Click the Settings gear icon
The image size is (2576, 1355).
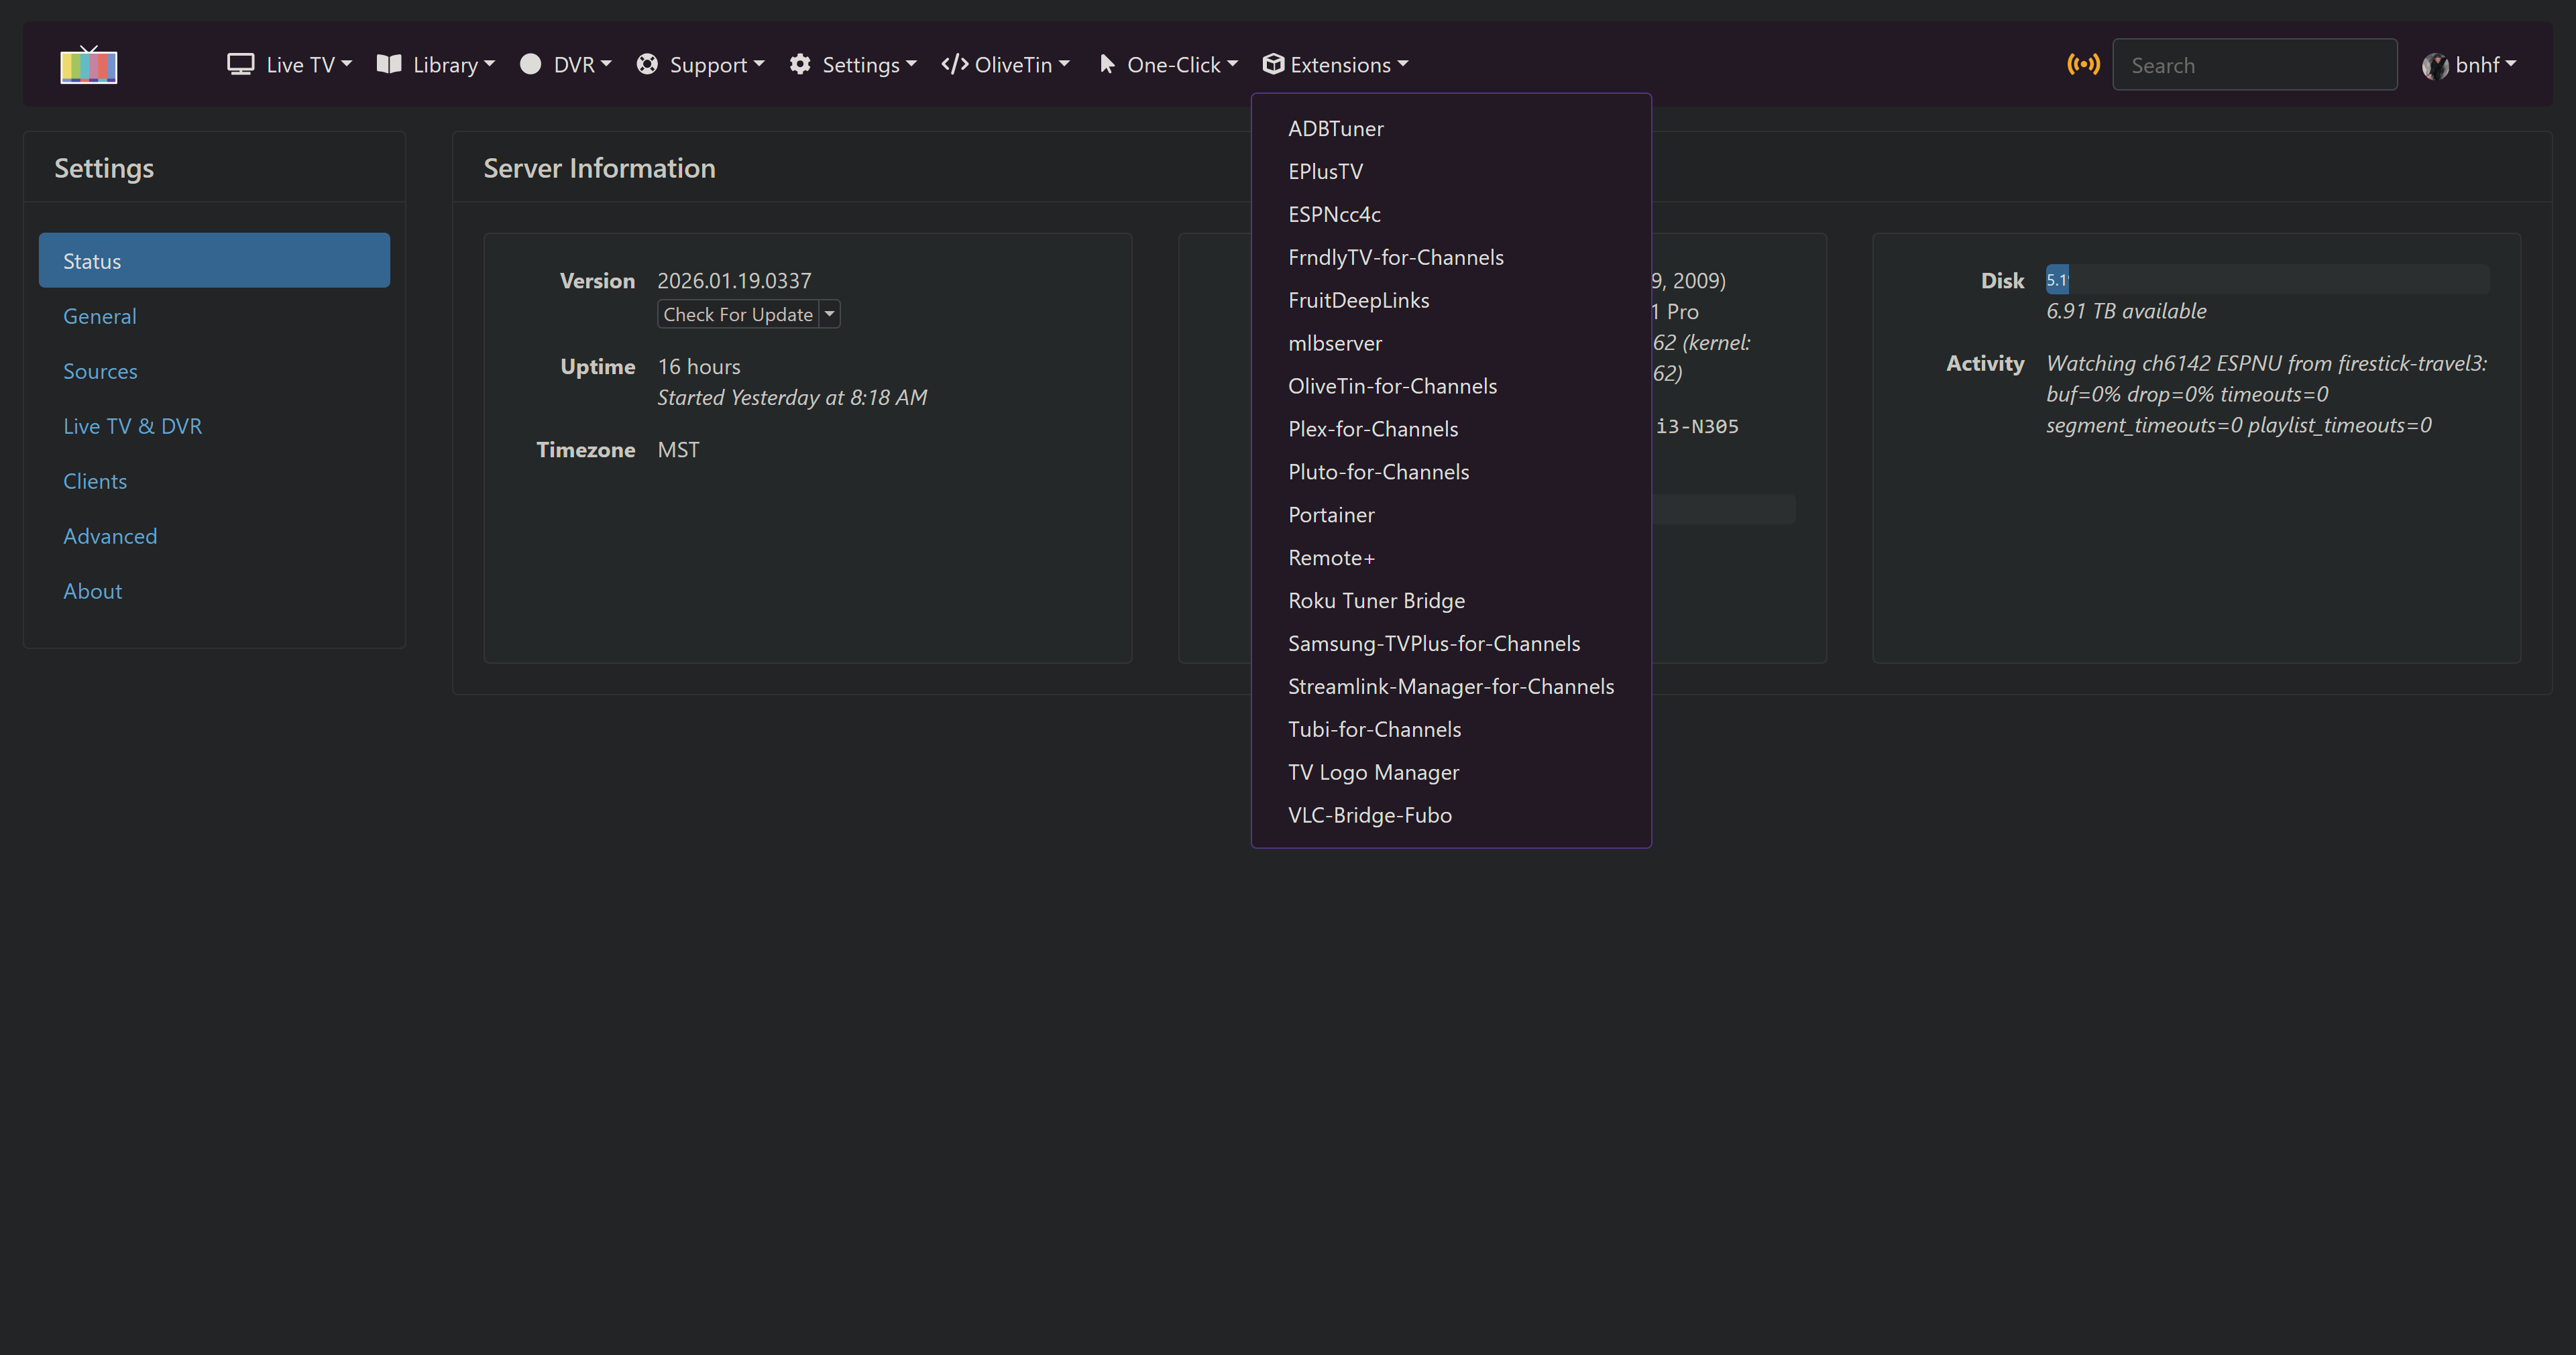(x=800, y=64)
